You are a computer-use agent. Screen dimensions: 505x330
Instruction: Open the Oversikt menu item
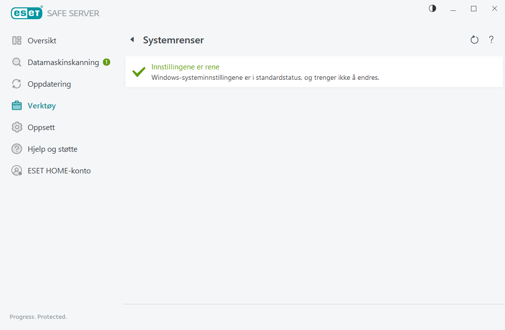pyautogui.click(x=42, y=40)
